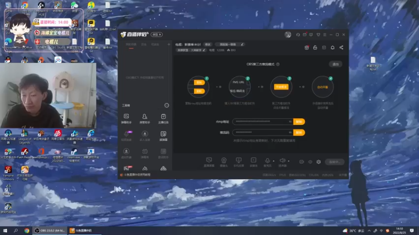Click the message screen icon beside the mail icon
The image size is (419, 235).
[311, 34]
